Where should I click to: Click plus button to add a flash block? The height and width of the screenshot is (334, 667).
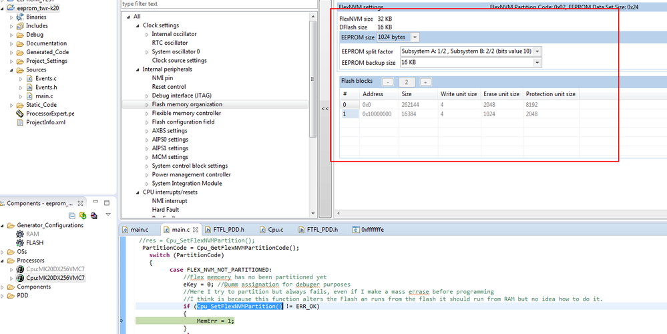coord(426,82)
